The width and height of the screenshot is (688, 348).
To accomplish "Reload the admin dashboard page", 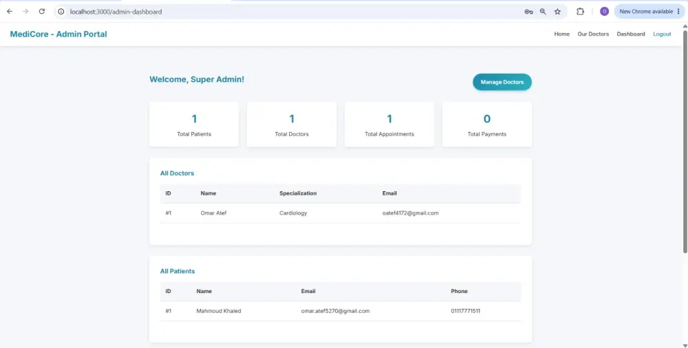I will tap(42, 12).
